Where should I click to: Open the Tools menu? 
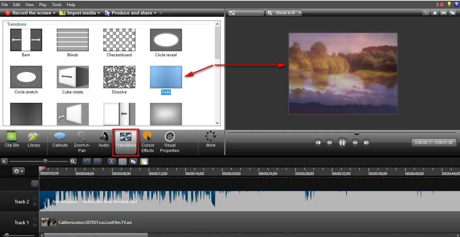tap(57, 5)
